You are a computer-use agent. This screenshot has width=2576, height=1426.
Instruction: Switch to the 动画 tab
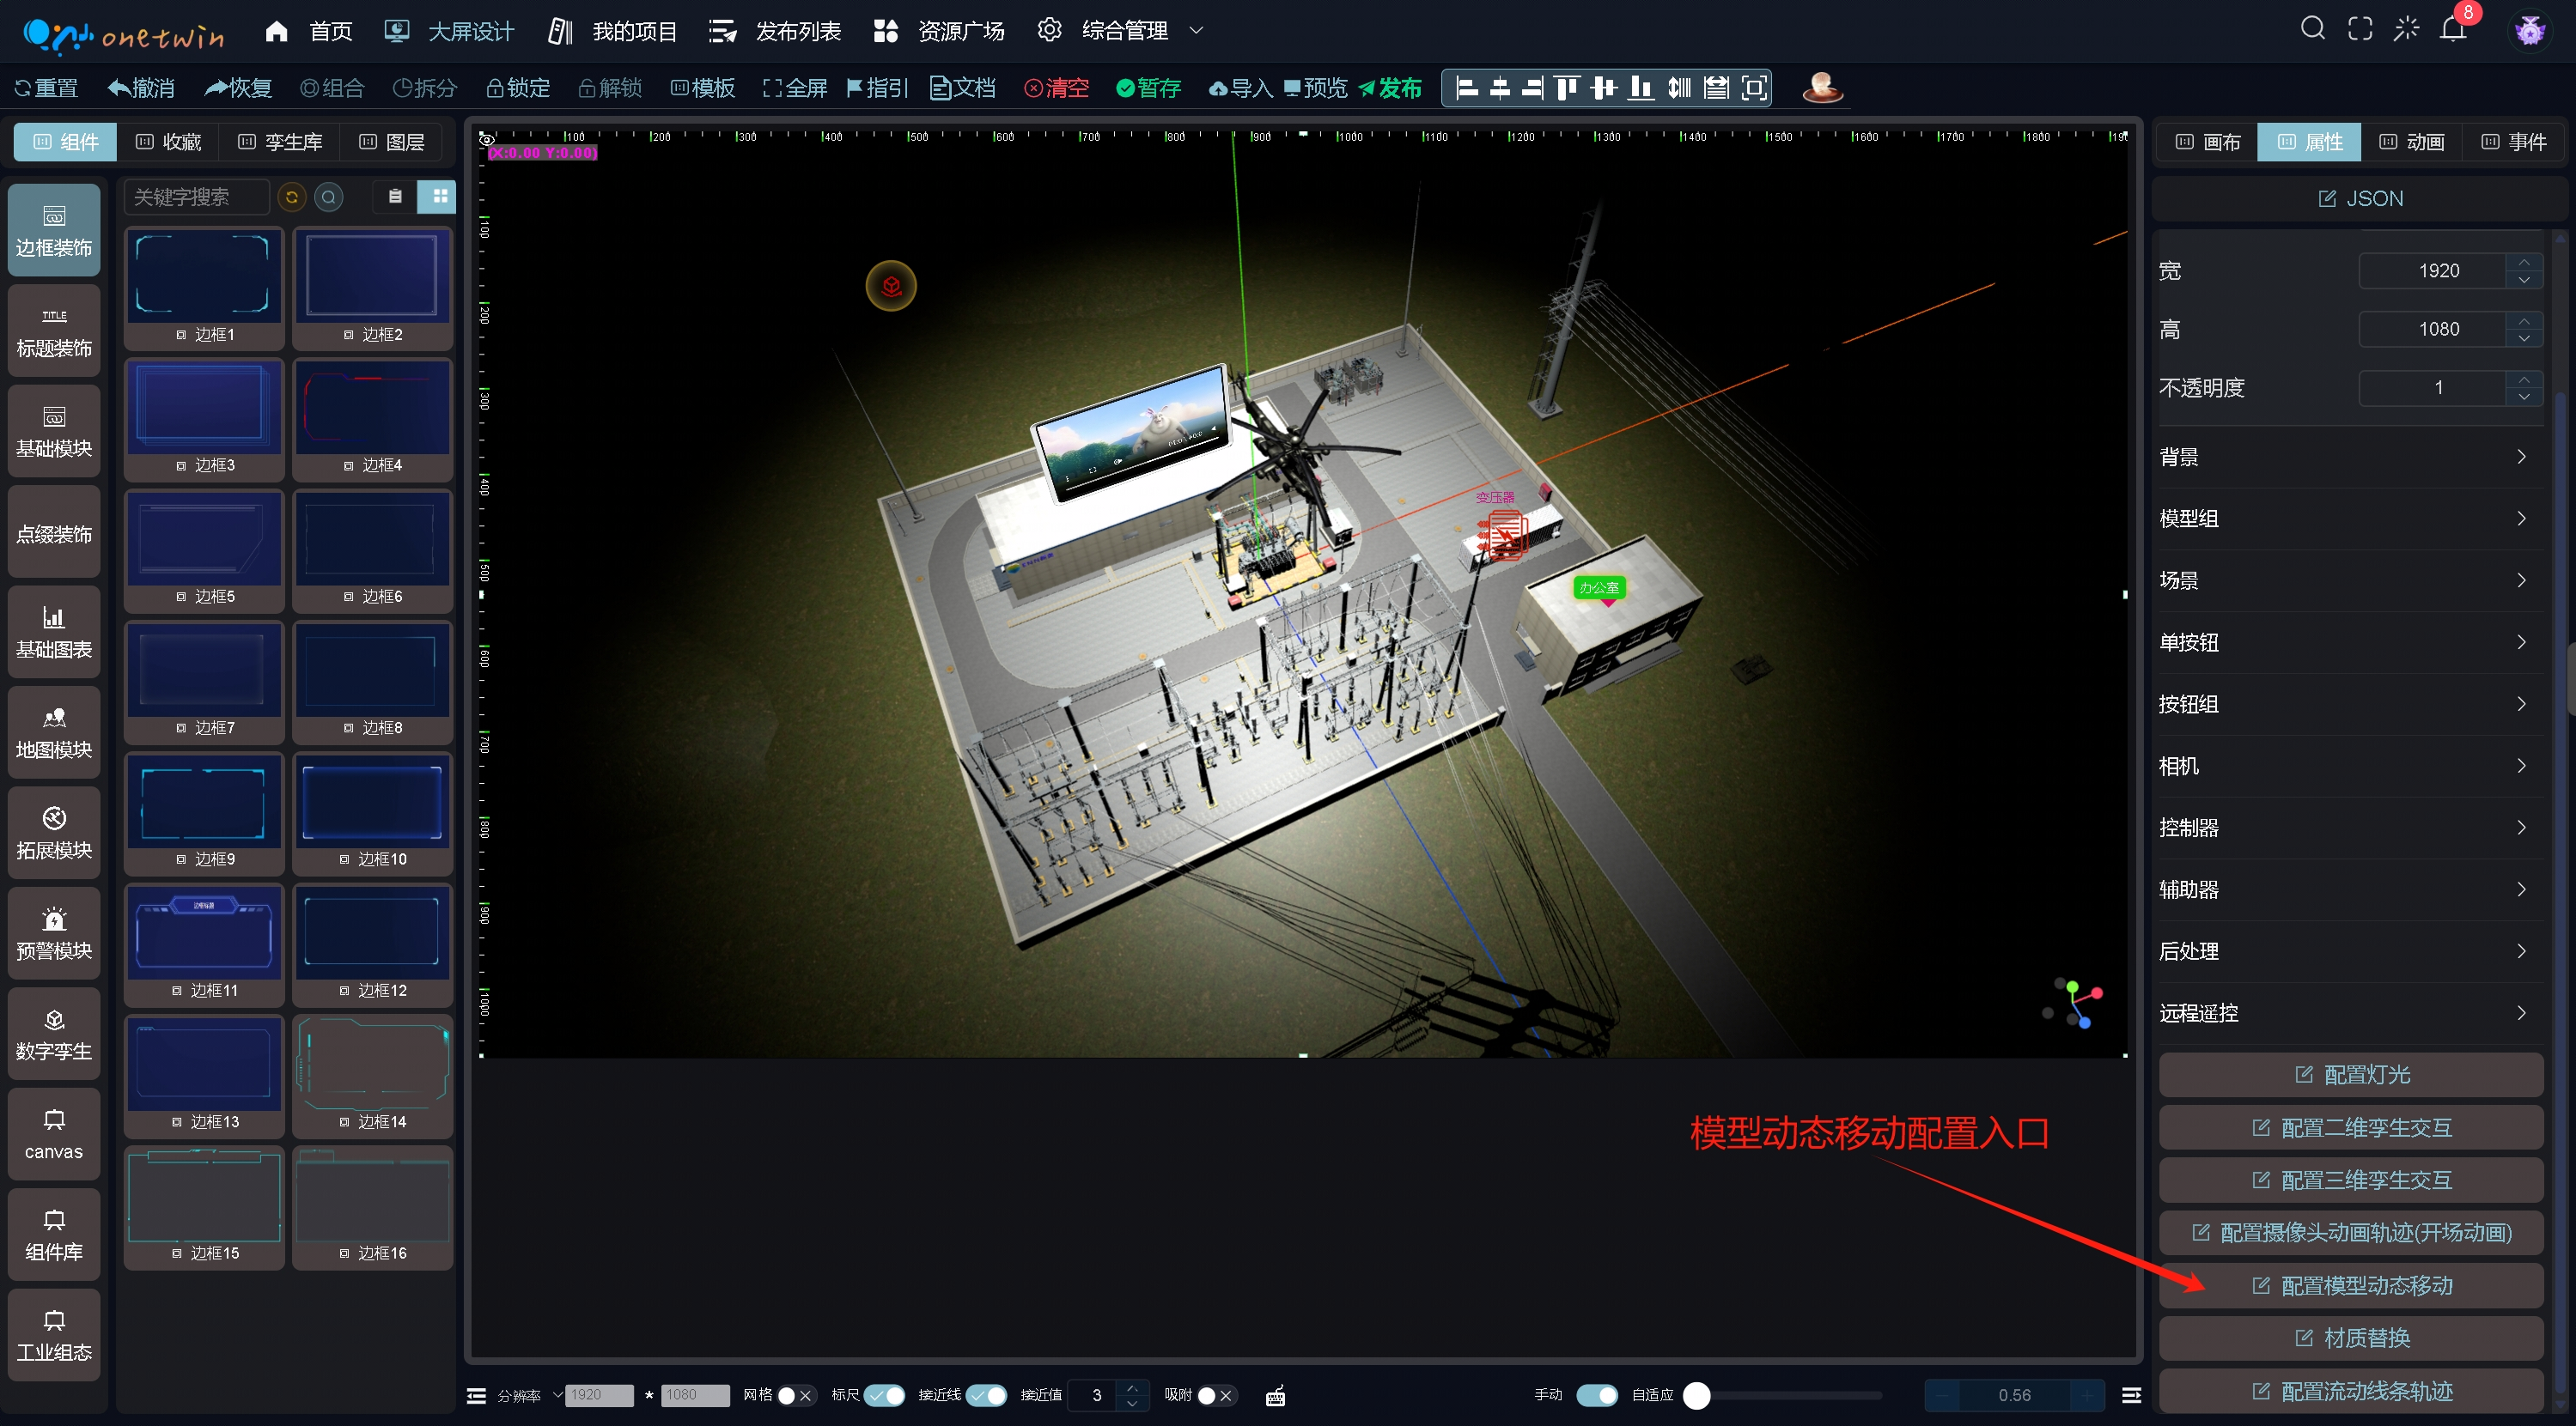tap(2411, 142)
